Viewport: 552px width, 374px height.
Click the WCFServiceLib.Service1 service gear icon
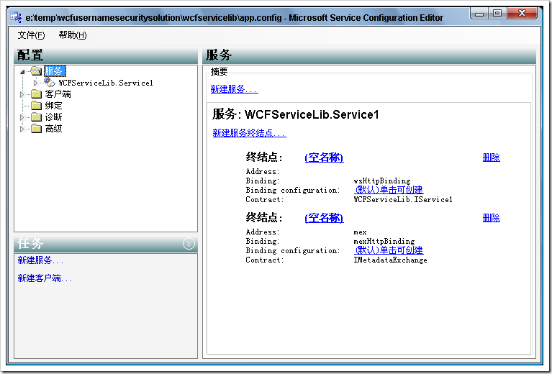click(50, 83)
